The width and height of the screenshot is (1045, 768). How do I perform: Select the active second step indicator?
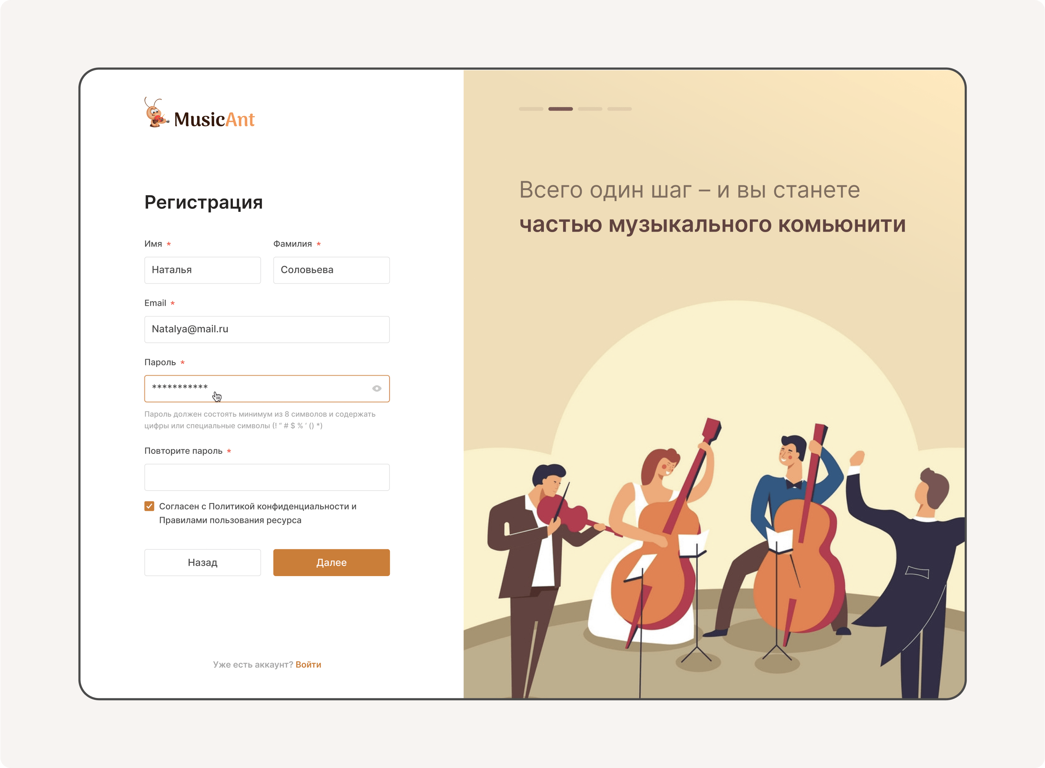560,109
